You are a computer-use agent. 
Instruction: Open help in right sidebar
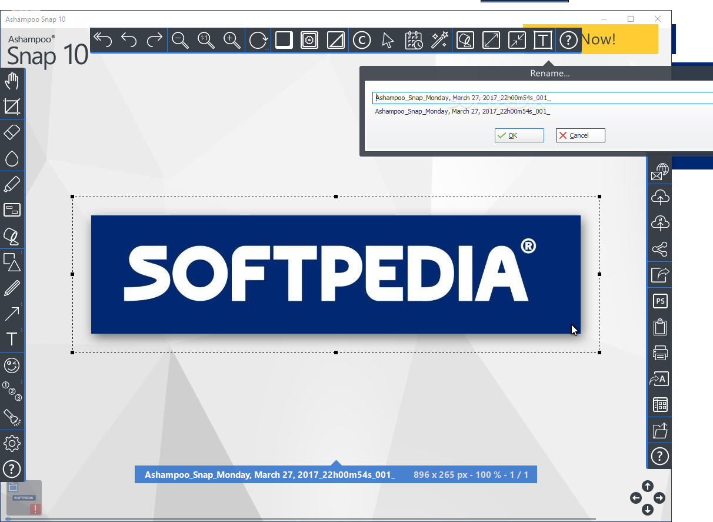point(660,456)
